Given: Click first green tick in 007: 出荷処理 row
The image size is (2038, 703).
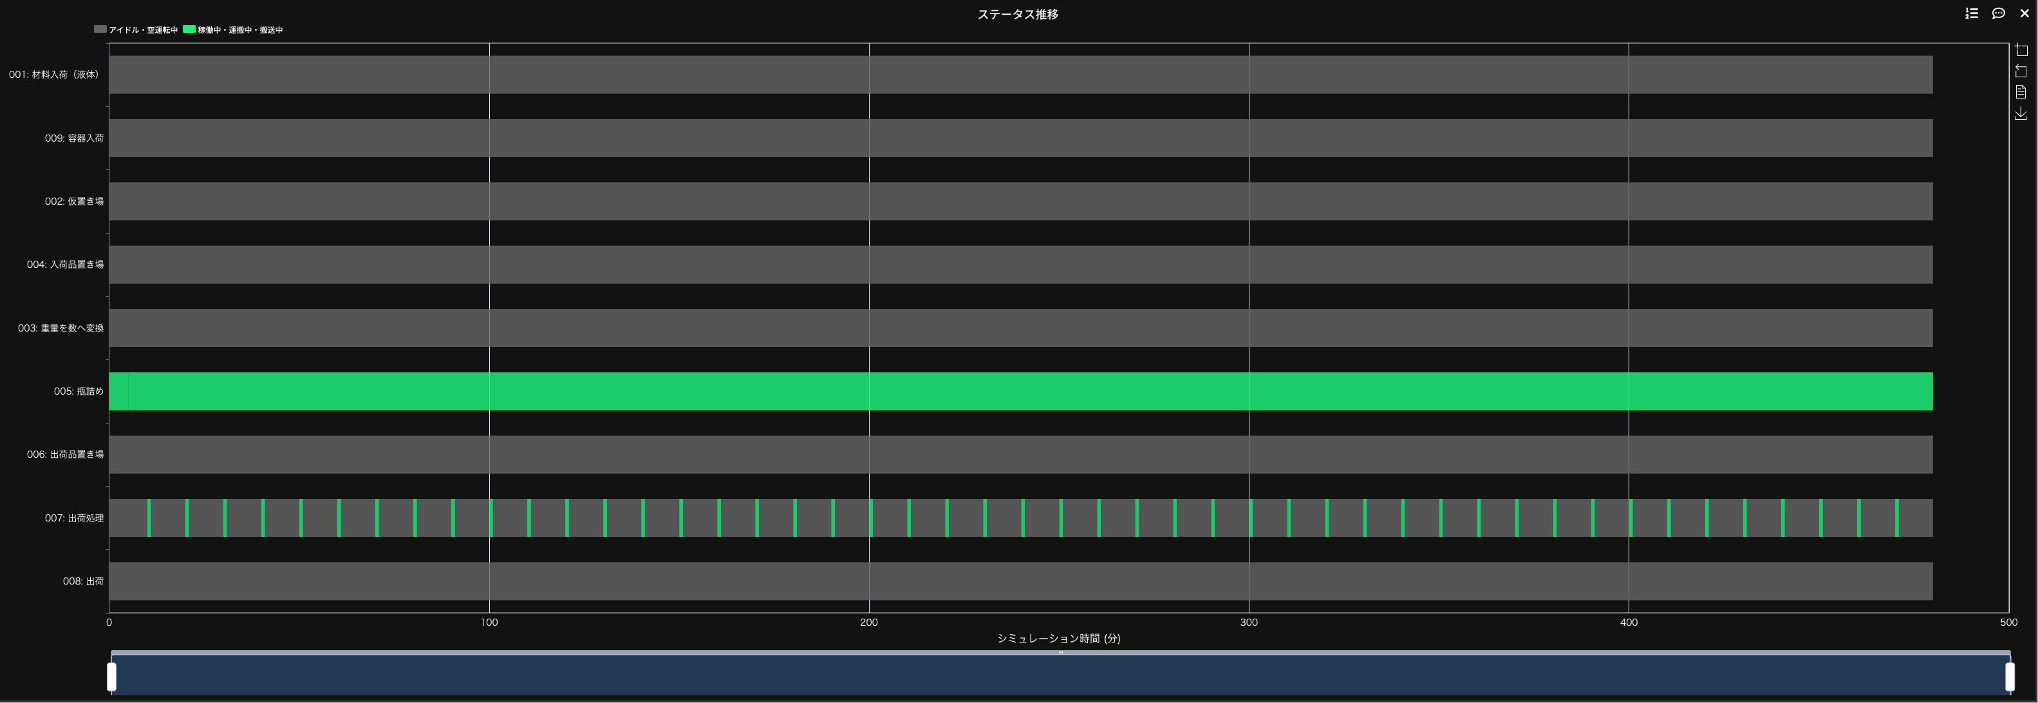Looking at the screenshot, I should click(149, 518).
